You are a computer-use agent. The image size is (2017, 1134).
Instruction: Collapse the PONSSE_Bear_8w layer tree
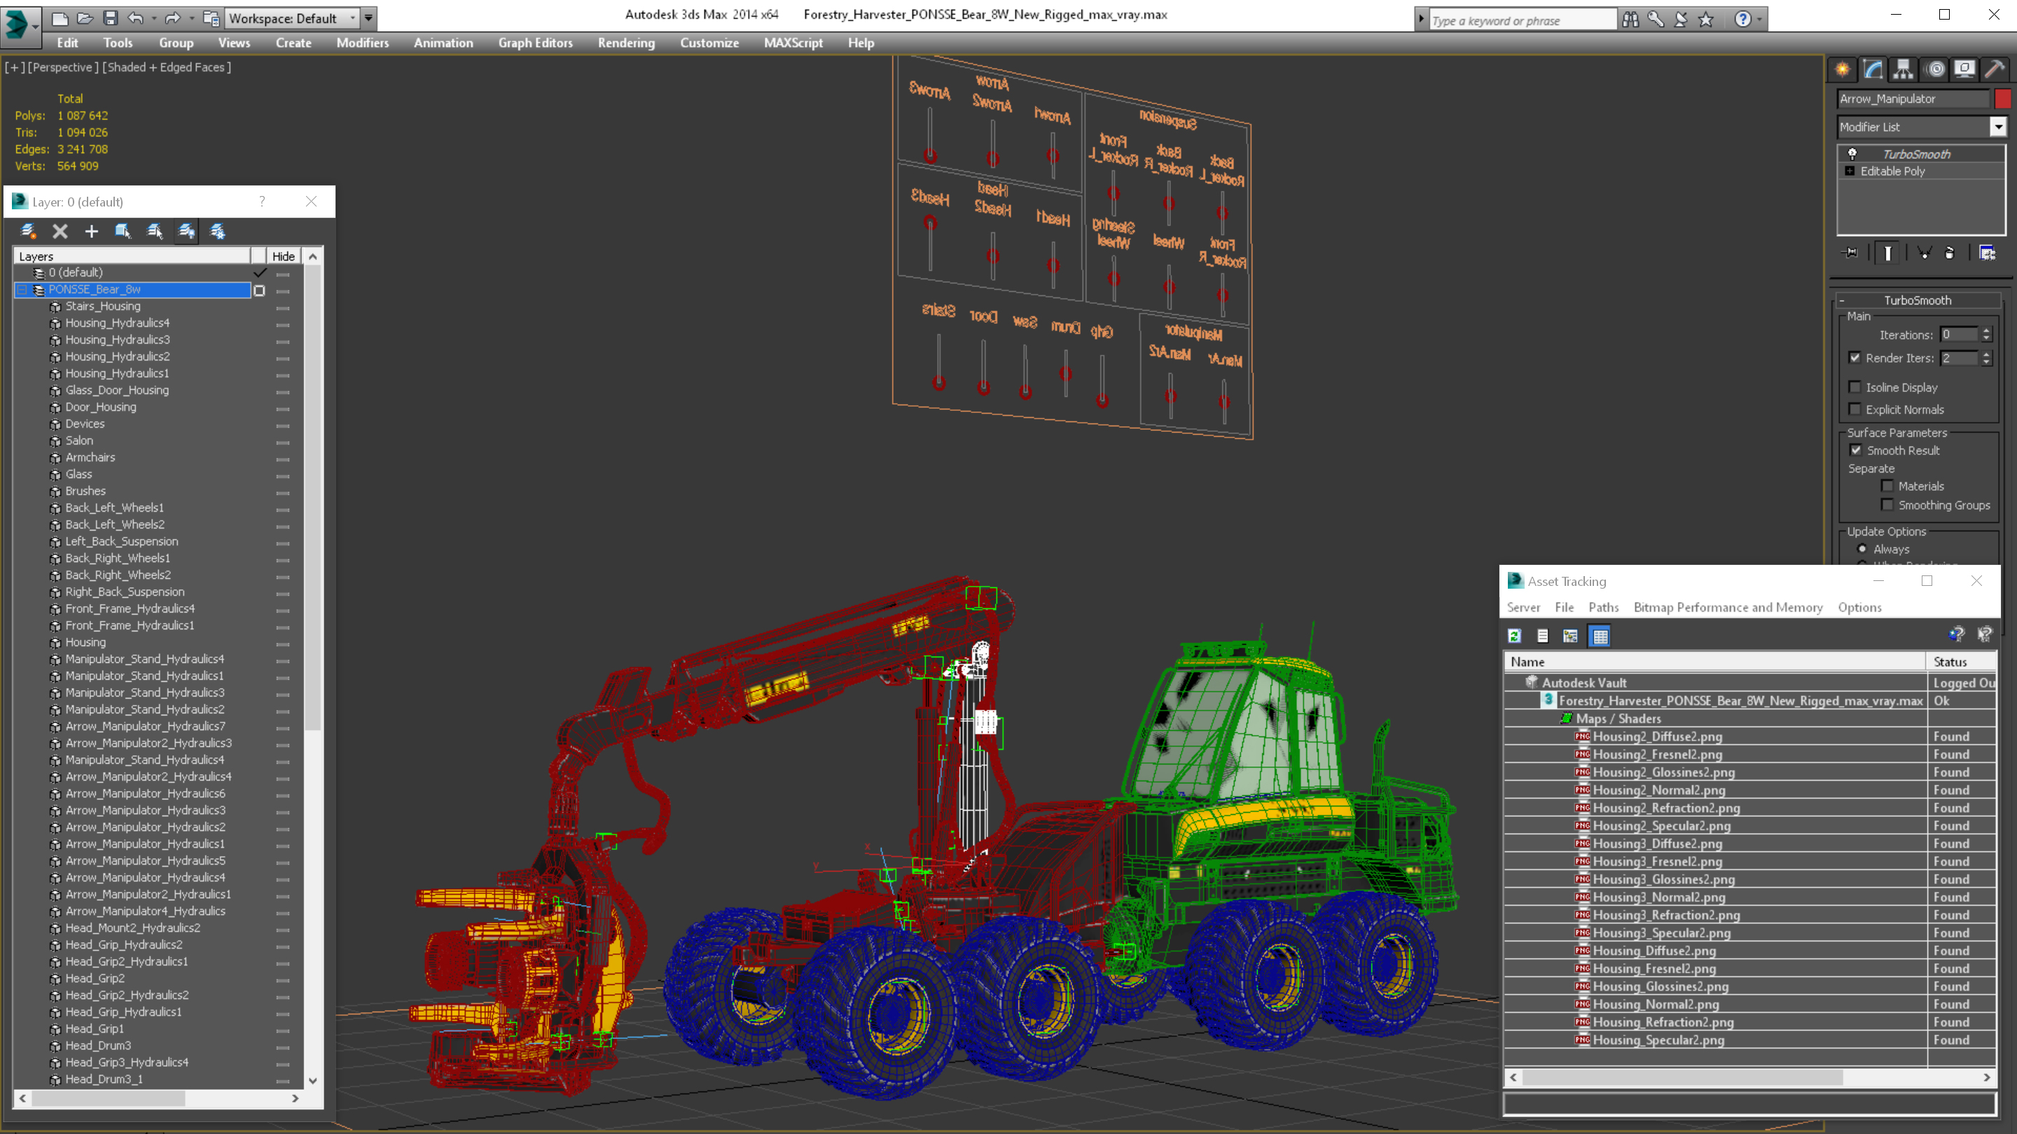click(22, 290)
